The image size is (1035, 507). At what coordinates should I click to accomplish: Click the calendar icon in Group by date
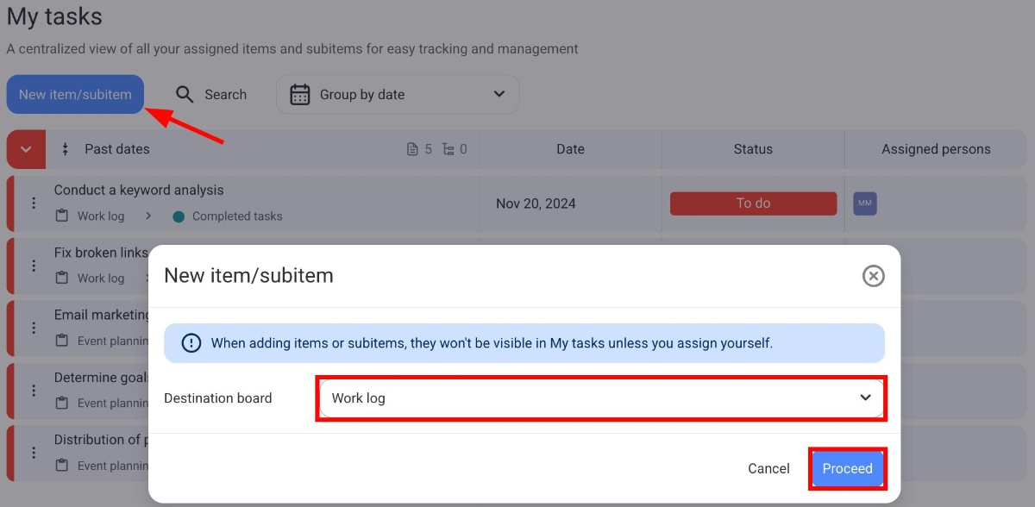click(x=299, y=94)
